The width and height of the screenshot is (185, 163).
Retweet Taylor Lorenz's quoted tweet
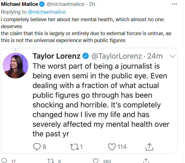pos(74,147)
